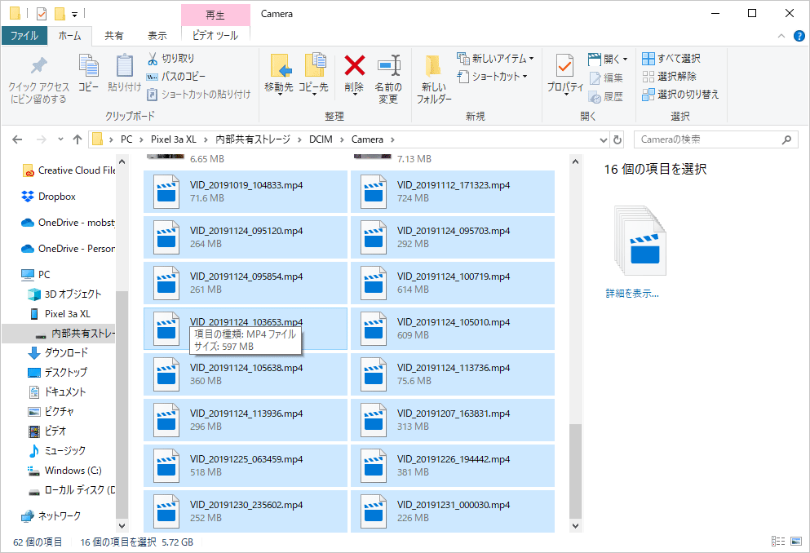The image size is (810, 553).
Task: Click the Copy (コピー) ribbon icon
Action: tap(88, 65)
